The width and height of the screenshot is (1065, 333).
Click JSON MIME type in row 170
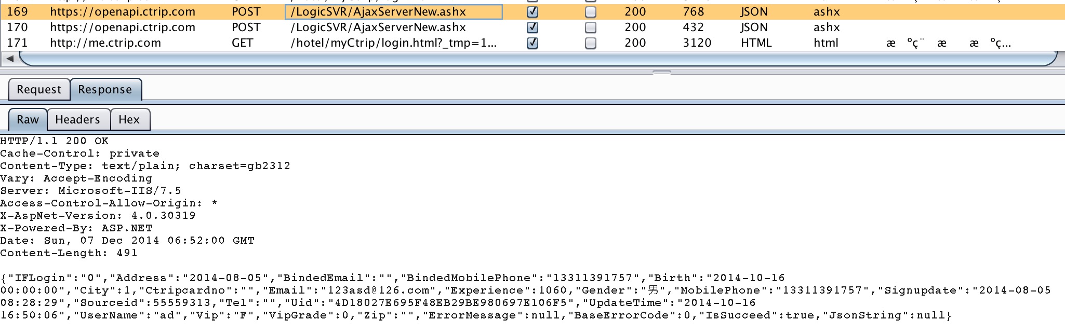754,27
